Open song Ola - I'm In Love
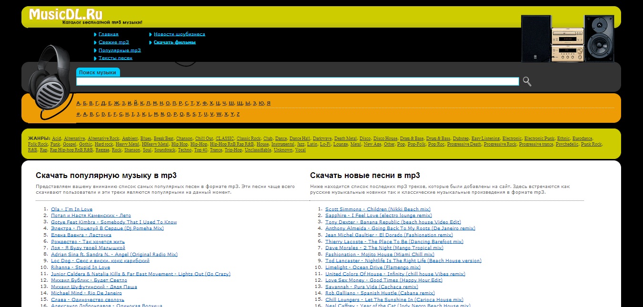 point(72,209)
